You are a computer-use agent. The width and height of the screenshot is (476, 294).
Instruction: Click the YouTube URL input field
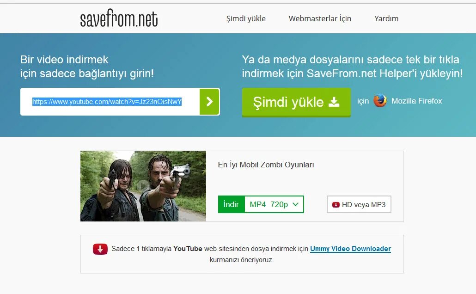tap(110, 102)
